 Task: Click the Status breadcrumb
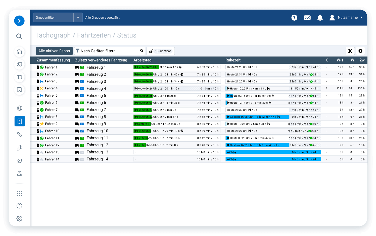click(x=127, y=35)
